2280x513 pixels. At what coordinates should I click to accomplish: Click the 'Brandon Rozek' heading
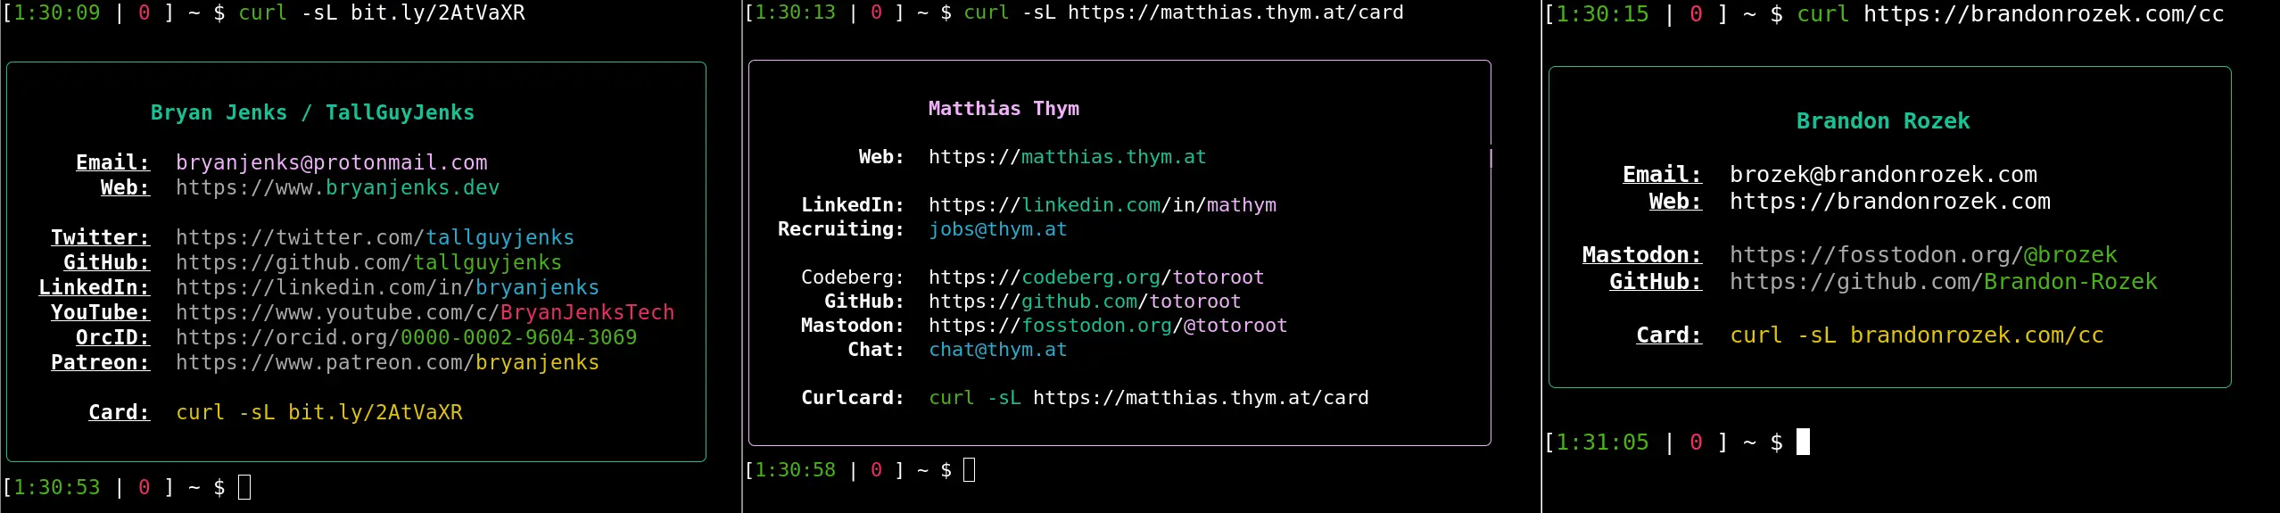(x=1883, y=121)
